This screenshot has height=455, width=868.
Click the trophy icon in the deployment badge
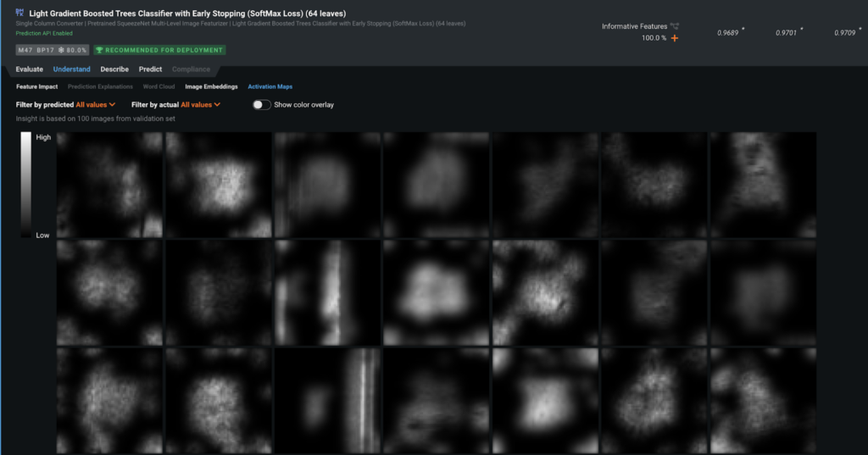(100, 50)
